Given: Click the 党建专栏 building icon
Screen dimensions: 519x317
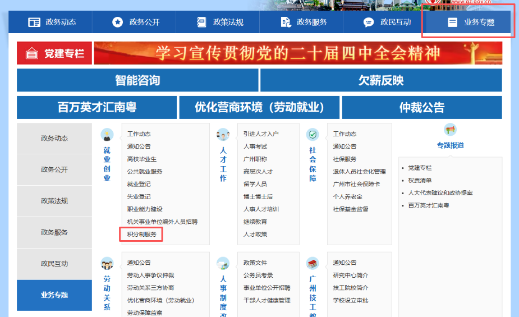Looking at the screenshot, I should coord(32,53).
